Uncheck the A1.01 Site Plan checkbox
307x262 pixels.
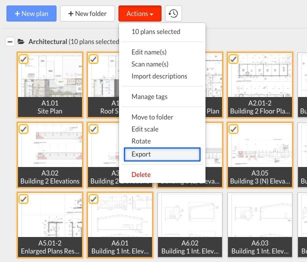point(23,59)
